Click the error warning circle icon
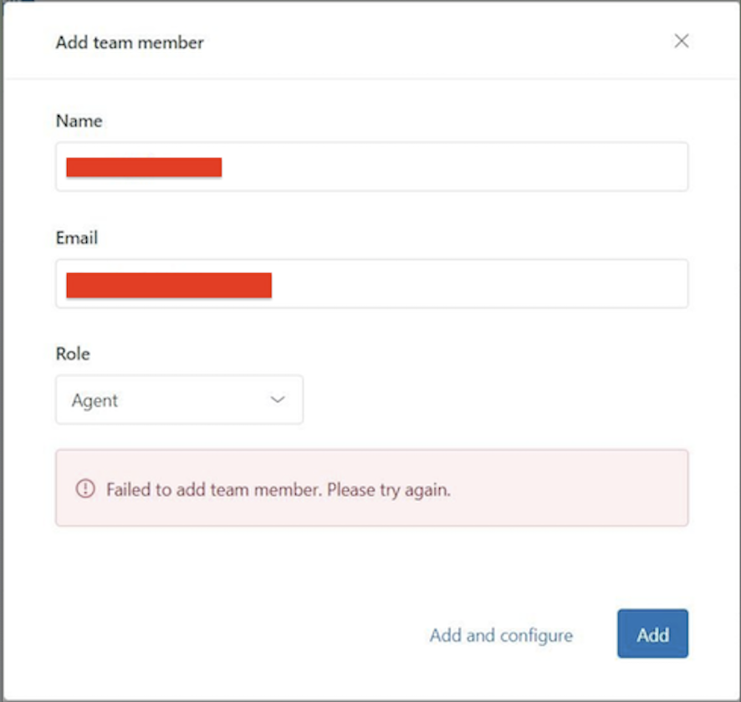This screenshot has height=702, width=741. (85, 489)
